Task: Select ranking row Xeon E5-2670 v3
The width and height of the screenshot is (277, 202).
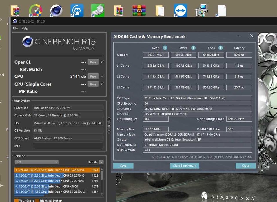Action: point(57,175)
